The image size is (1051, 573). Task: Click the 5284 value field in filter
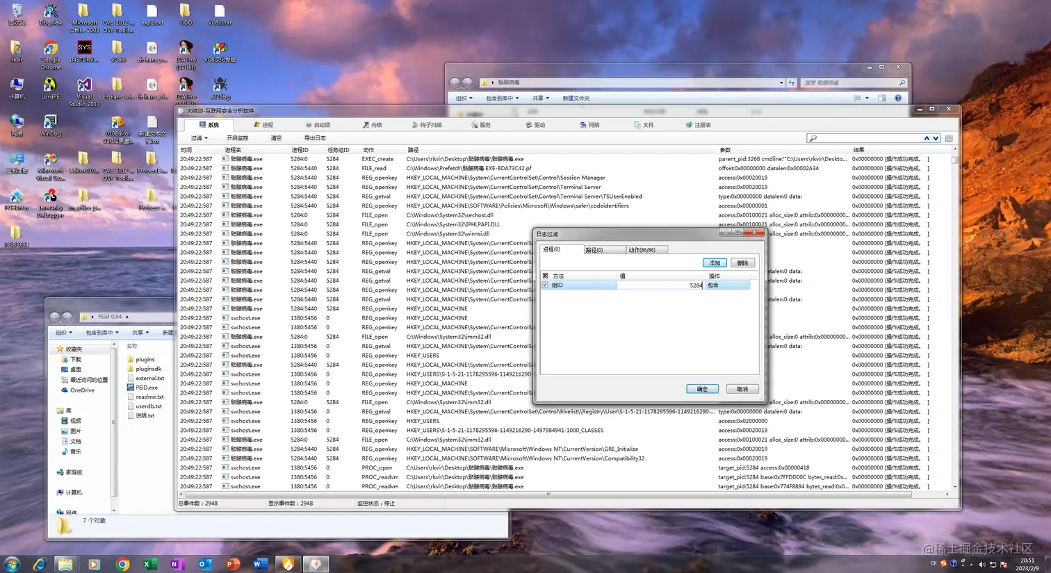tap(660, 285)
